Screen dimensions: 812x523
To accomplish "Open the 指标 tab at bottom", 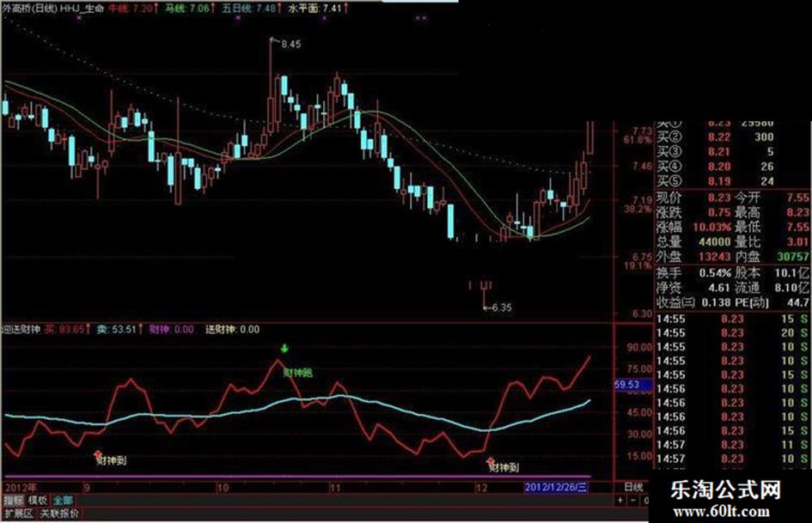I will pos(14,500).
